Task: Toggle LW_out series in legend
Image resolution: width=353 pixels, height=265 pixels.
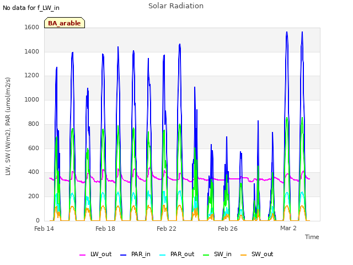Action: (95, 254)
